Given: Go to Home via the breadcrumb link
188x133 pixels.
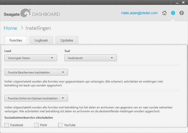Looking at the screenshot, I should [x=10, y=28].
